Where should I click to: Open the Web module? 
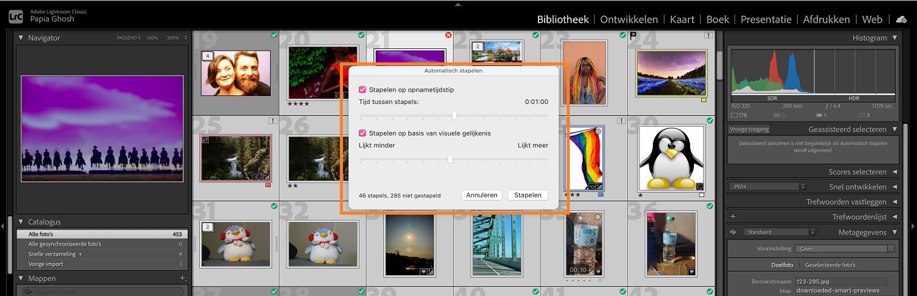(872, 20)
